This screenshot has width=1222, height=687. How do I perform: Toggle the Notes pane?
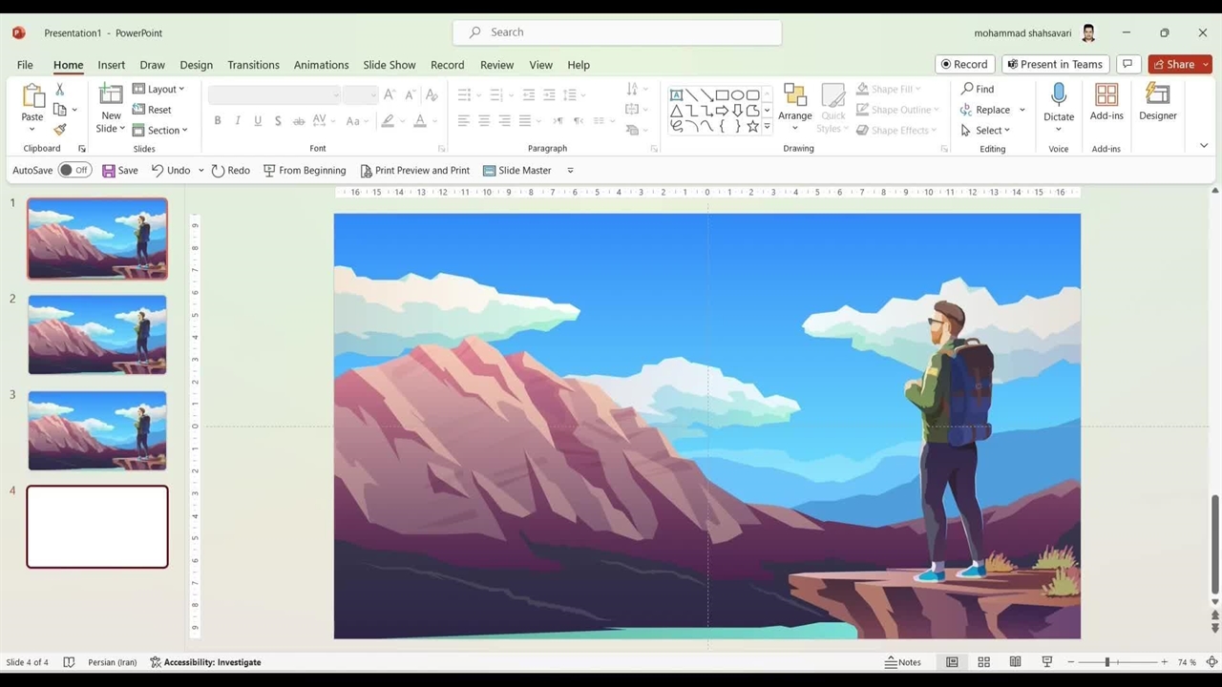pyautogui.click(x=903, y=662)
